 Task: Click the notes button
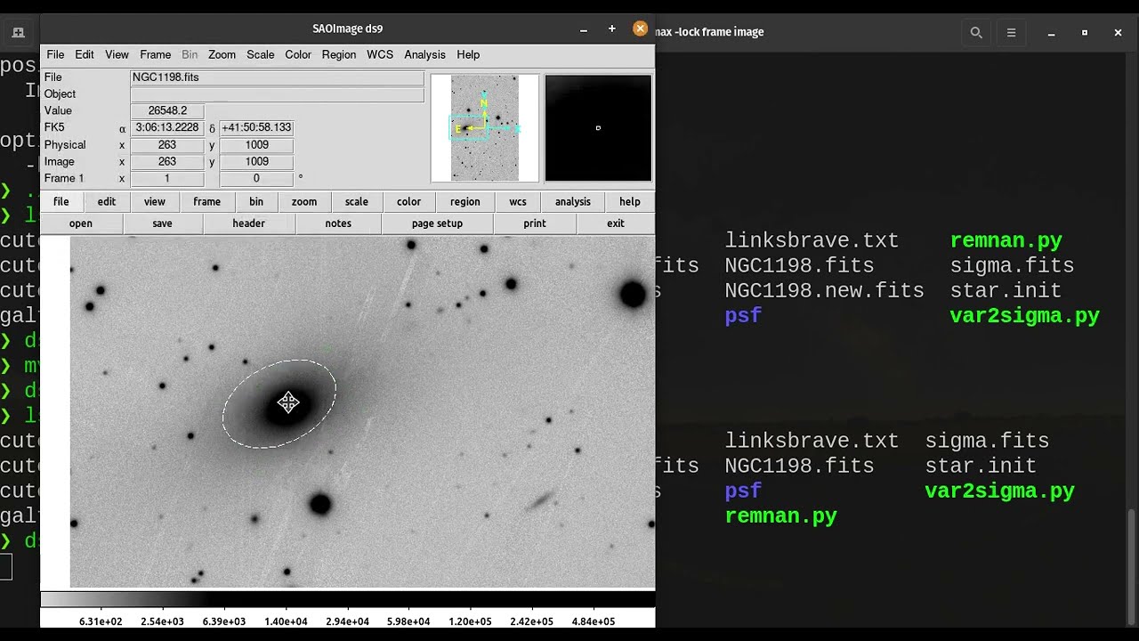[338, 223]
